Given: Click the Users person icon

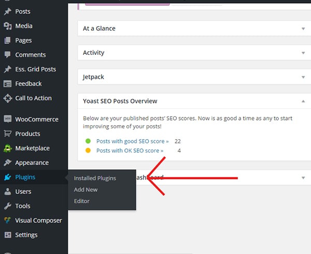Looking at the screenshot, I should click(8, 191).
